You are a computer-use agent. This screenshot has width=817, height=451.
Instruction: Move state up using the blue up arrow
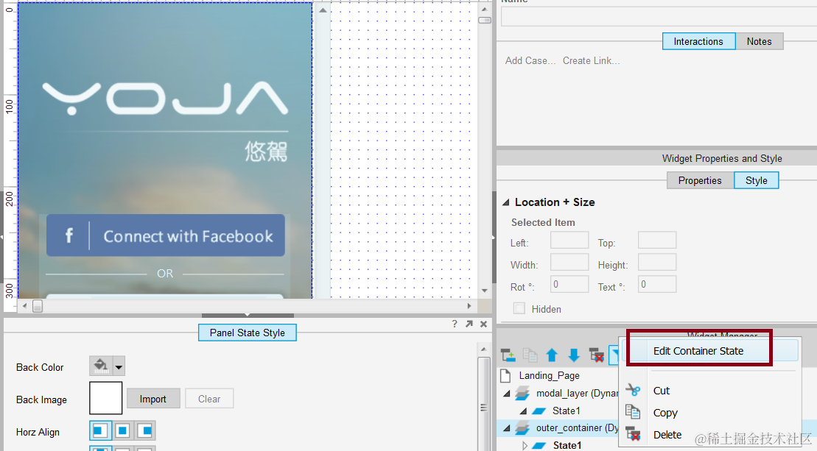[553, 355]
